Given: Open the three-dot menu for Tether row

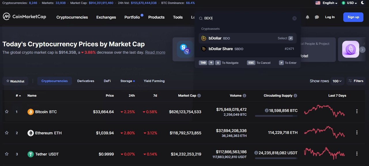Looking at the screenshot, I should coord(357,154).
